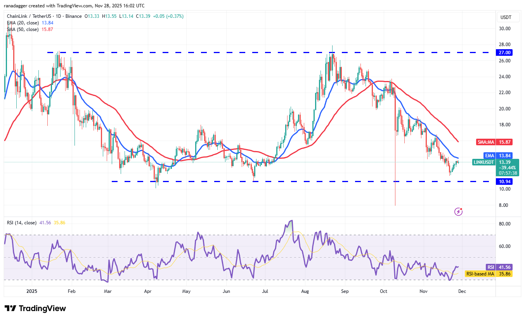Click the purple lightning quick-action icon
This screenshot has height=320, width=525.
click(x=459, y=212)
